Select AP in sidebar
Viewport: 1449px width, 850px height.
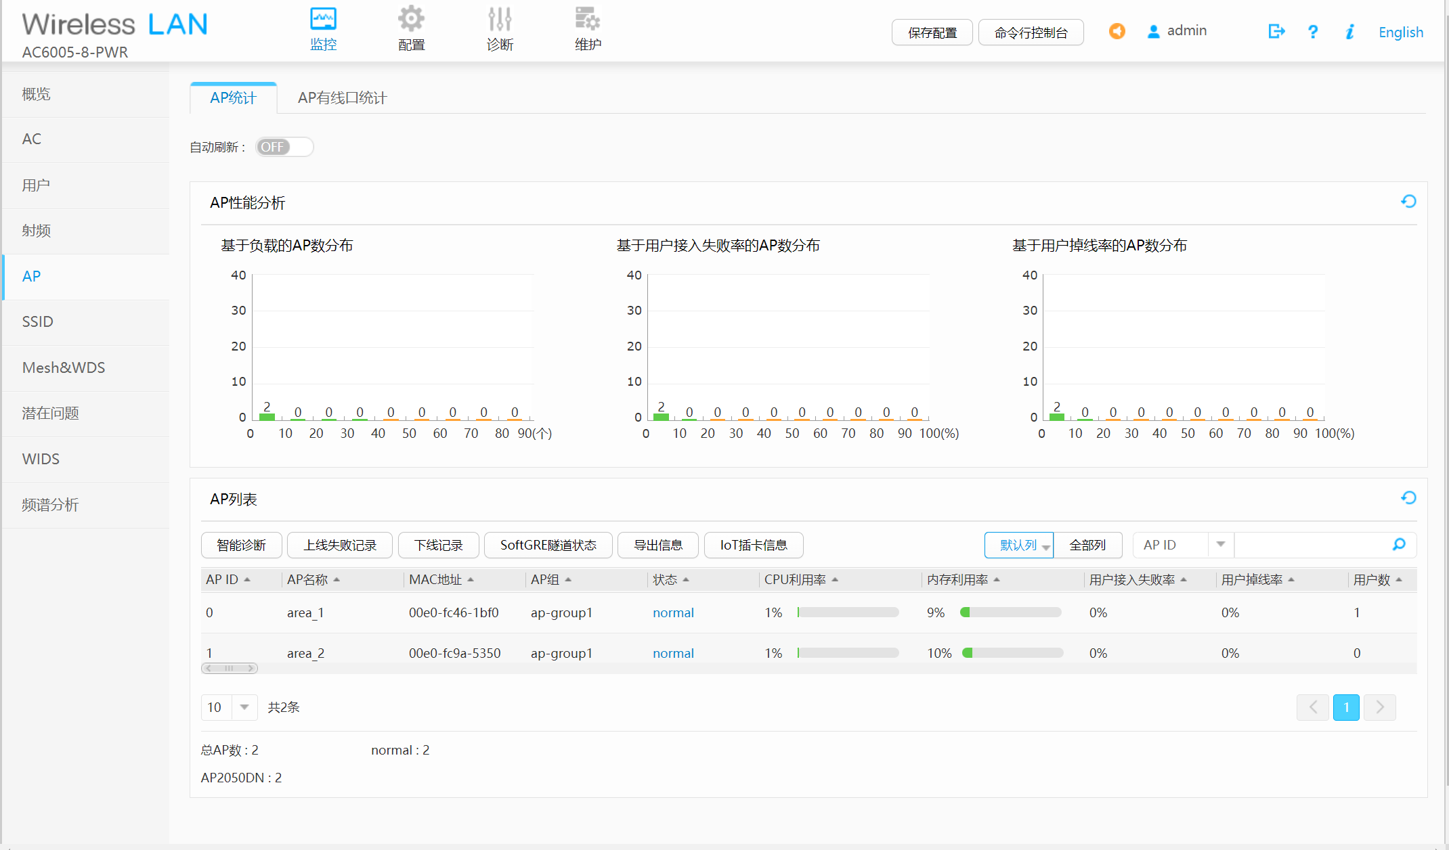click(86, 277)
